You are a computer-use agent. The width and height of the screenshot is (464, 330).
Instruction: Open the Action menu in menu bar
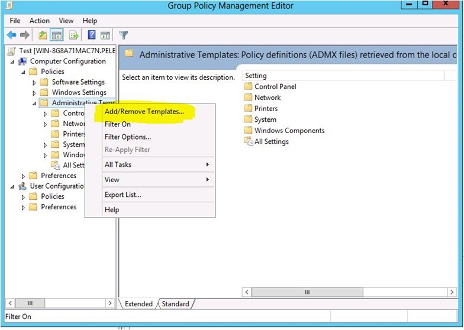(40, 21)
